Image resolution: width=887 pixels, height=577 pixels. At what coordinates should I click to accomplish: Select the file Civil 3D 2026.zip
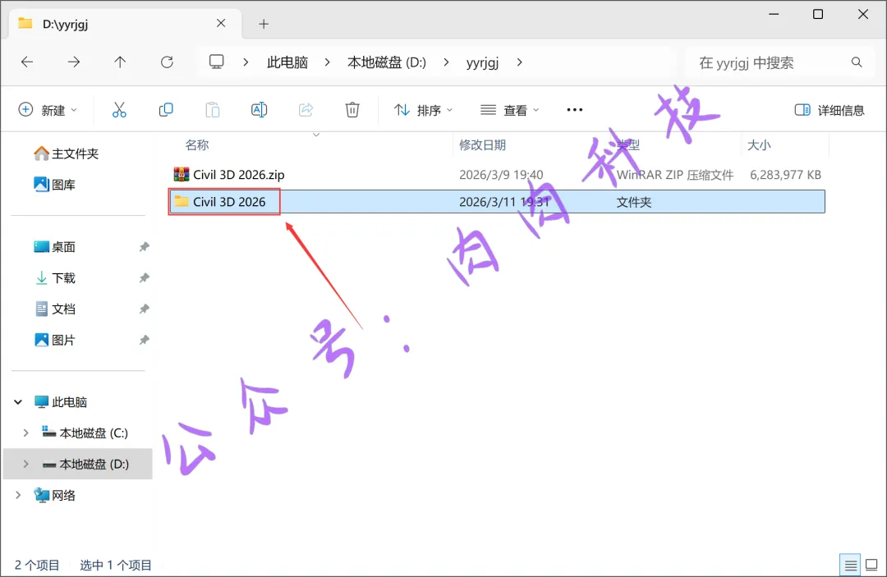[x=239, y=175]
